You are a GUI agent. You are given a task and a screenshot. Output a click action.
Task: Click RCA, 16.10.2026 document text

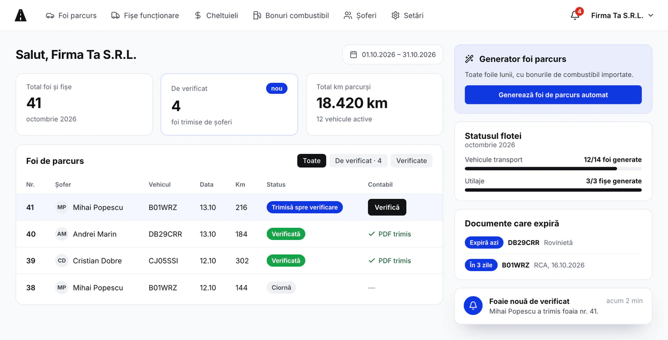tap(559, 265)
